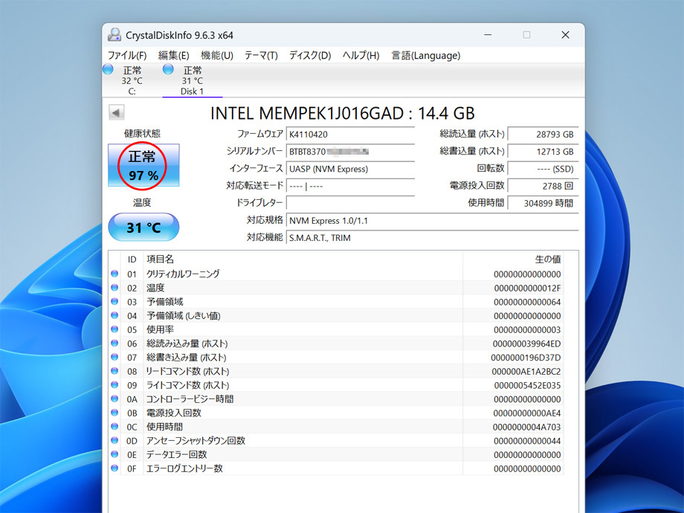684x513 pixels.
Task: Click the Disk 1 status orb
Action: 169,69
